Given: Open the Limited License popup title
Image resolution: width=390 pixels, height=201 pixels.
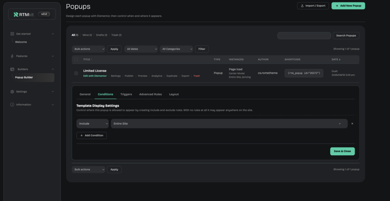Looking at the screenshot, I should 95,71.
